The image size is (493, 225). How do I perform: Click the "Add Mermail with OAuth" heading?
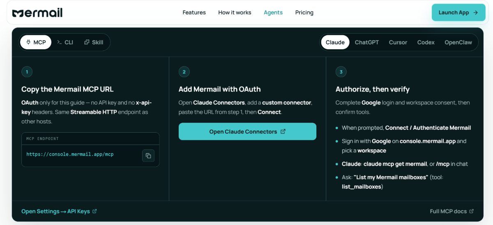pyautogui.click(x=220, y=89)
